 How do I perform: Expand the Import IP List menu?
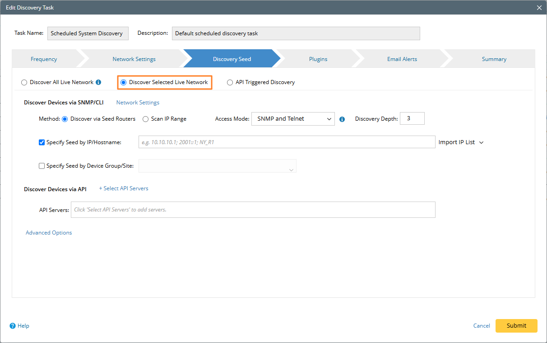(x=461, y=142)
